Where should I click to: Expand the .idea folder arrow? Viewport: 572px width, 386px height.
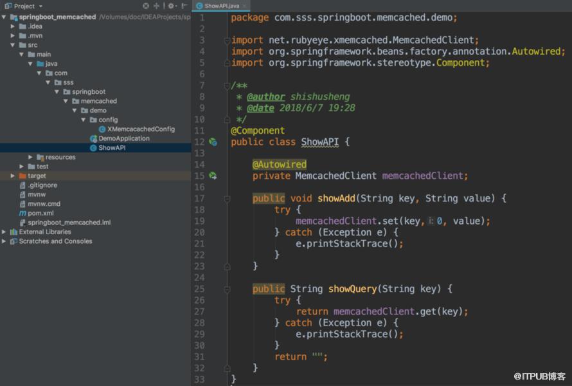coord(13,26)
